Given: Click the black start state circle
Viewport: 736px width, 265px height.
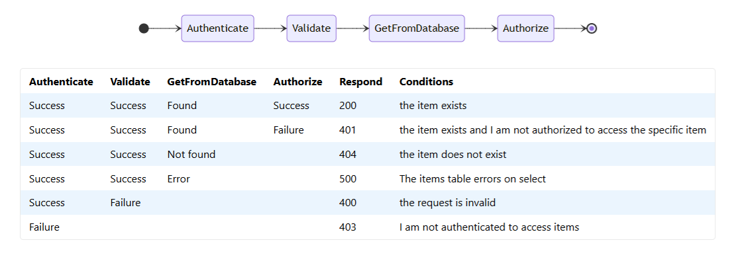Looking at the screenshot, I should click(144, 28).
